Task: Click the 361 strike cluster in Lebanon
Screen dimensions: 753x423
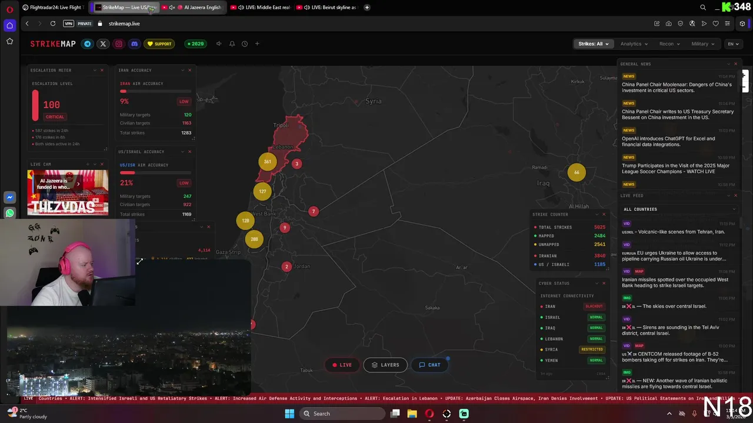Action: point(268,162)
